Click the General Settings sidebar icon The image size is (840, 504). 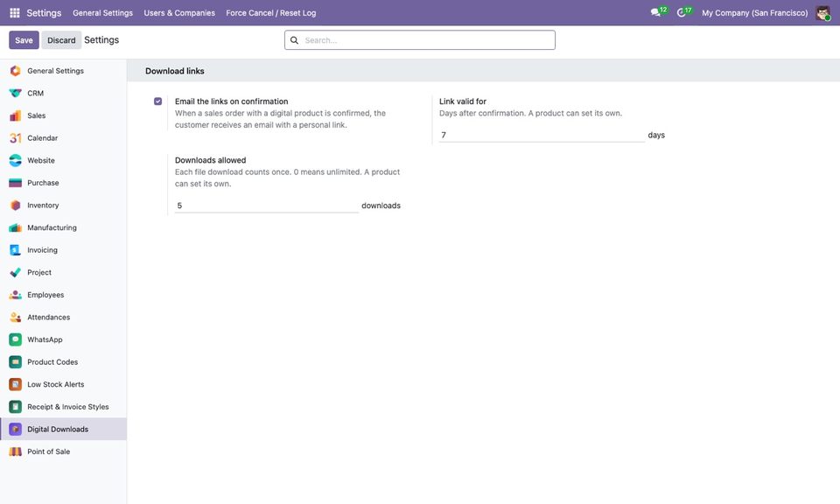[x=16, y=71]
